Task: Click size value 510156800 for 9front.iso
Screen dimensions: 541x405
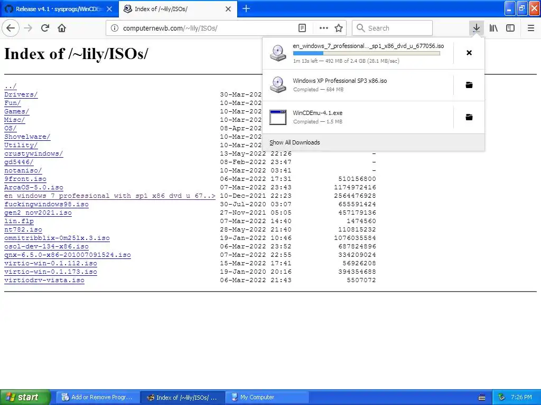Action: 357,179
